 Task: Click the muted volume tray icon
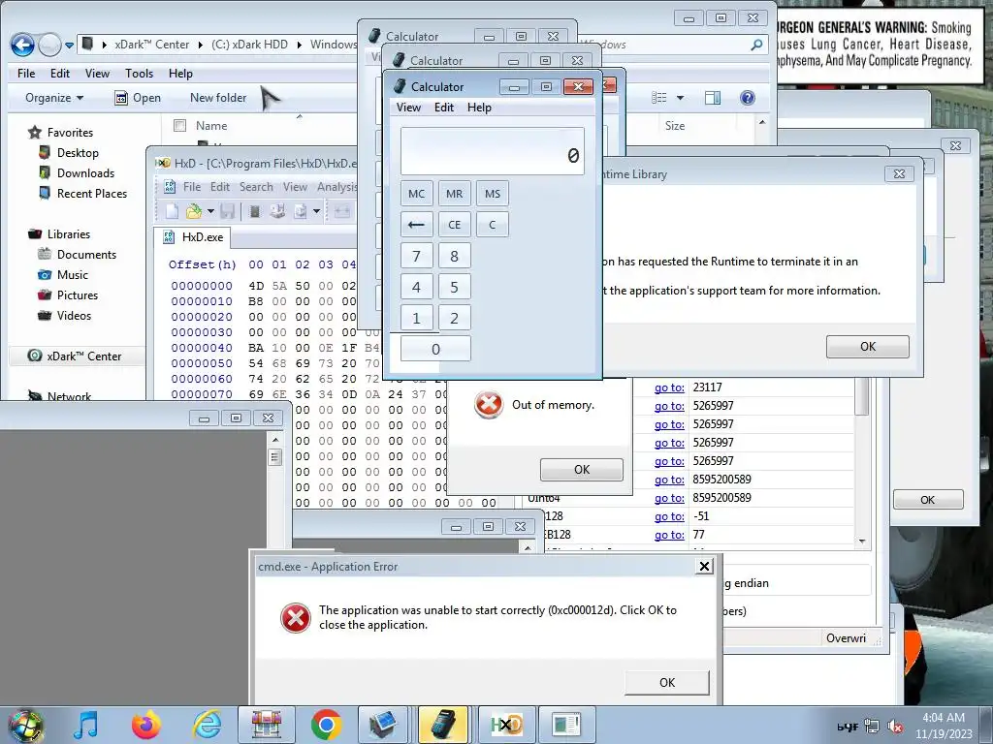point(895,727)
